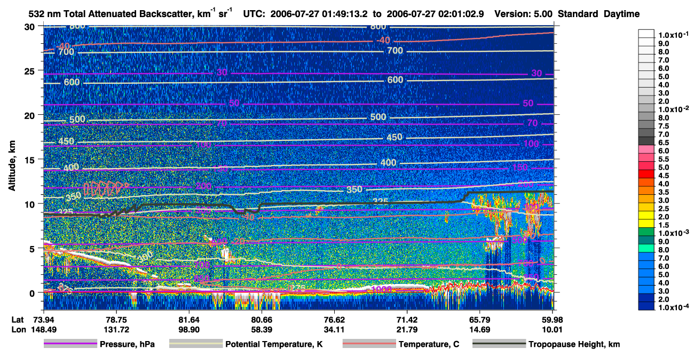Click longitude value 58.39
The width and height of the screenshot is (694, 356).
point(262,329)
